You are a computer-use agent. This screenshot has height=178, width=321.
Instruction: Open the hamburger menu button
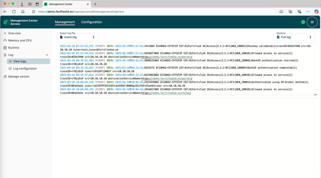312,22
